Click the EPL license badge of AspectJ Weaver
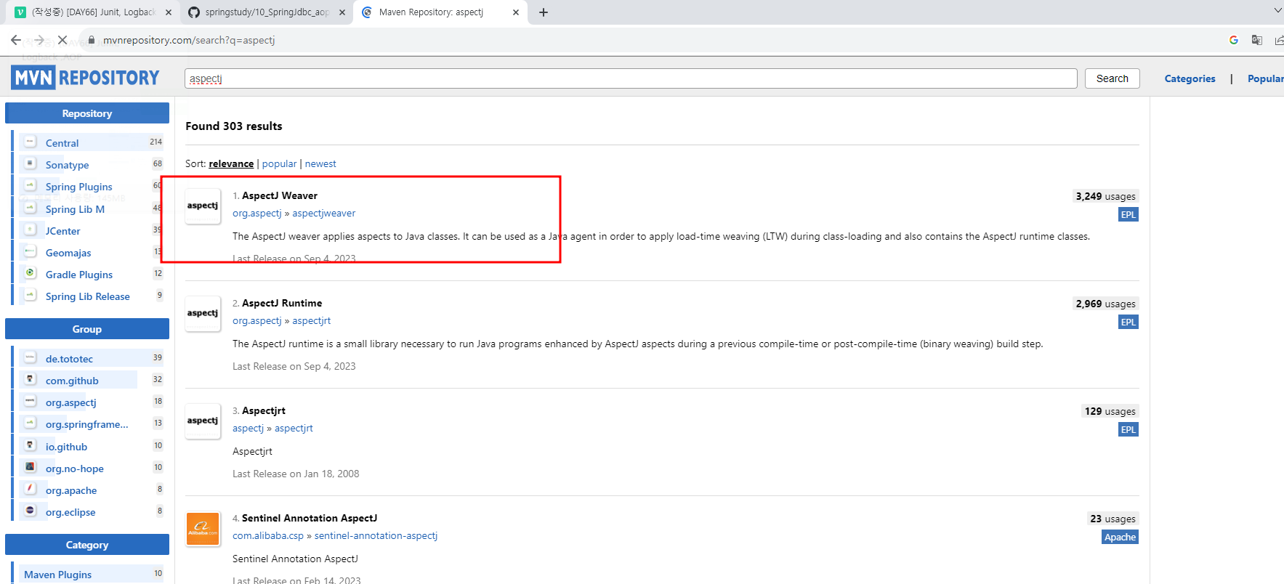The height and width of the screenshot is (584, 1284). tap(1128, 214)
